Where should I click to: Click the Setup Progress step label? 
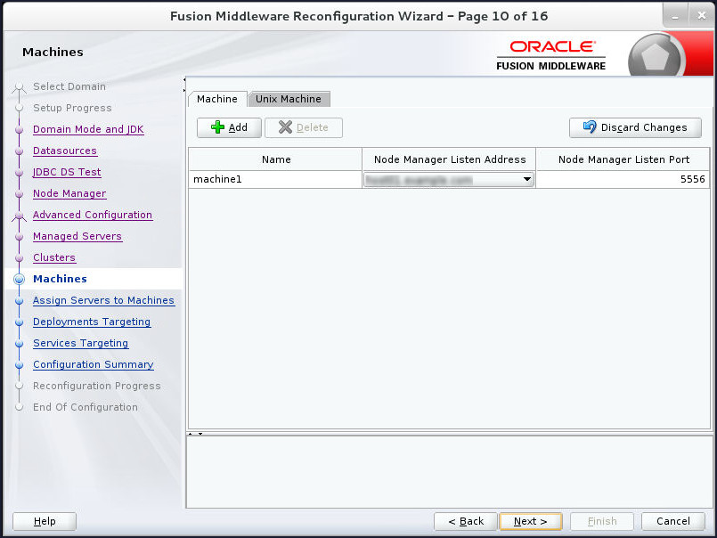coord(72,108)
